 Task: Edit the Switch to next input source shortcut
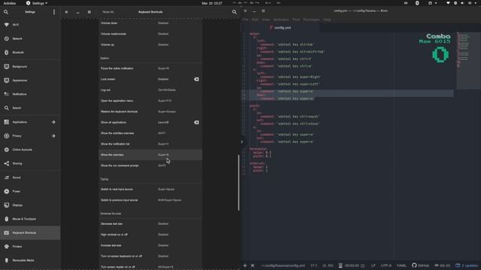pos(150,190)
